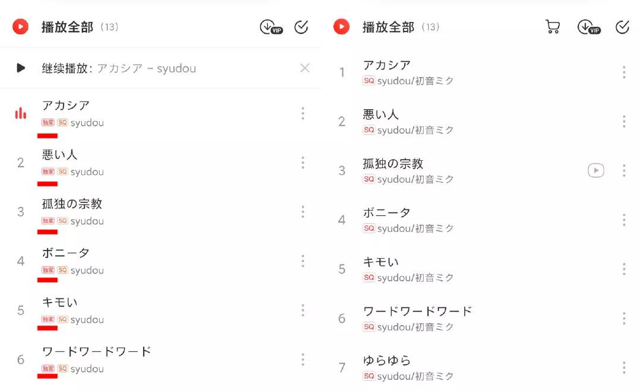Screen dimensions: 641x391
Task: Open more options for 独家-tagged キモい
Action: (x=303, y=310)
